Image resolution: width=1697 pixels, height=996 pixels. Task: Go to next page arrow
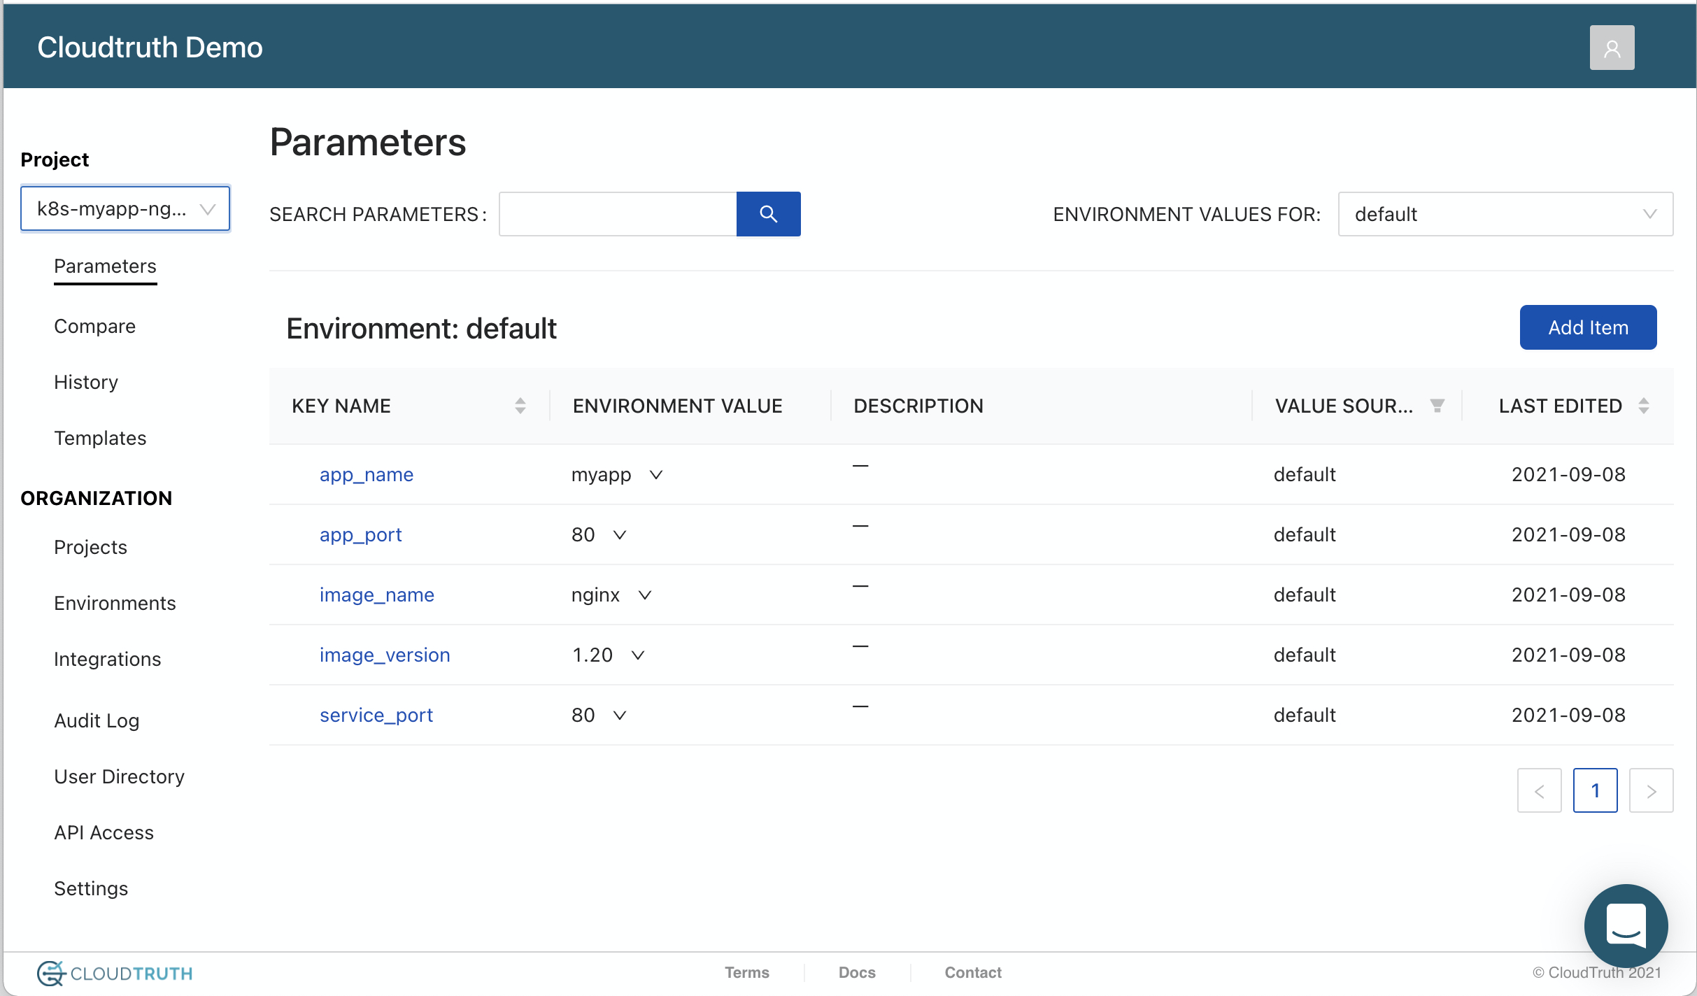click(1651, 790)
